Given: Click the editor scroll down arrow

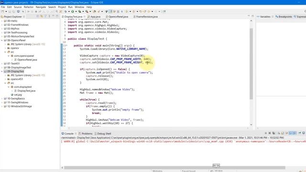Looking at the screenshot, I should [251, 124].
